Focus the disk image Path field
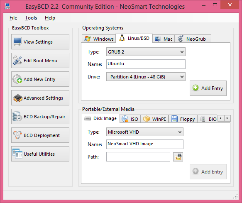This screenshot has width=242, height=203. [x=138, y=157]
